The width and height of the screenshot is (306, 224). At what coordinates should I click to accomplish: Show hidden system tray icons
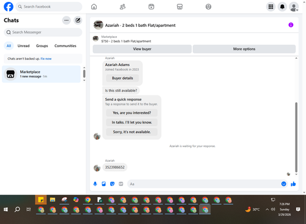[x=267, y=209]
